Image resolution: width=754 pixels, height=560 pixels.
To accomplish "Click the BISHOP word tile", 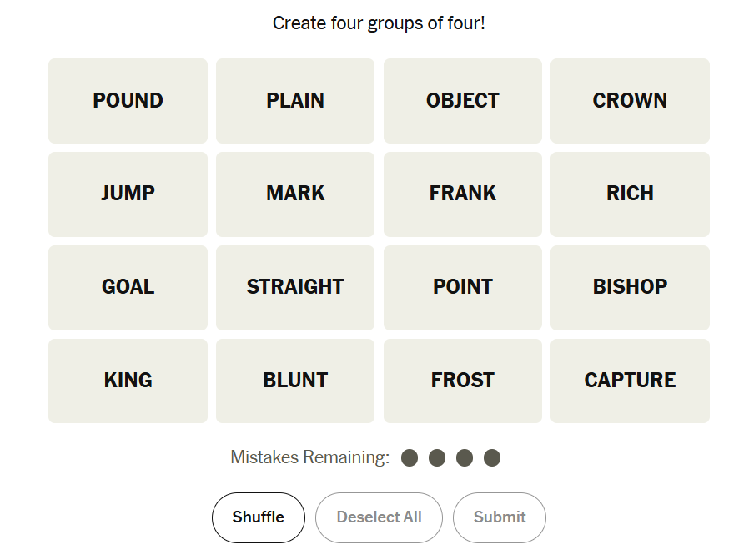I will coord(630,287).
